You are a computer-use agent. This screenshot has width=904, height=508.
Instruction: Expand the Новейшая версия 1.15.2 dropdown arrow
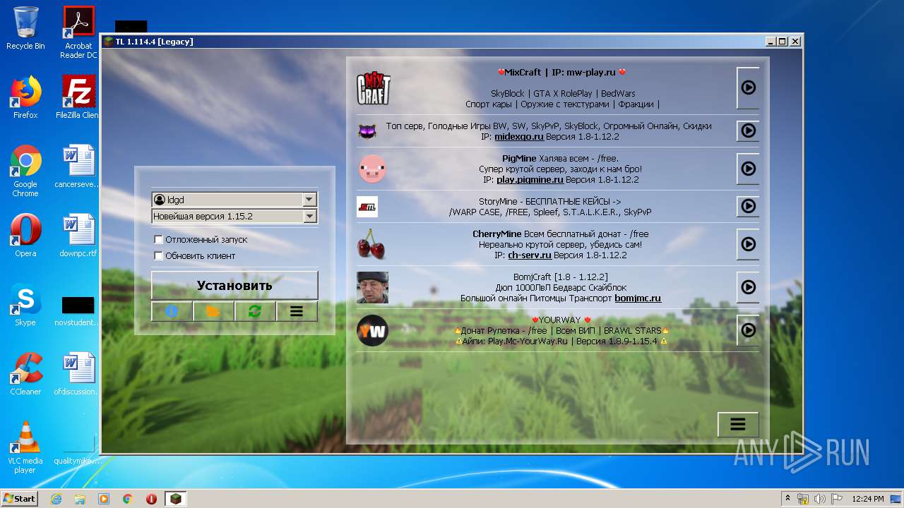[x=309, y=217]
